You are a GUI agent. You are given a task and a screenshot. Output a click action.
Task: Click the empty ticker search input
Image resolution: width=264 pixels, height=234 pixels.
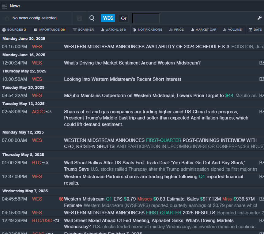tap(146, 18)
